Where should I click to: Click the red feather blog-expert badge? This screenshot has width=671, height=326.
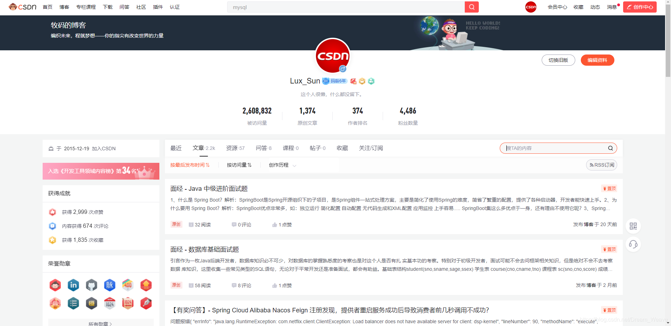(x=353, y=81)
